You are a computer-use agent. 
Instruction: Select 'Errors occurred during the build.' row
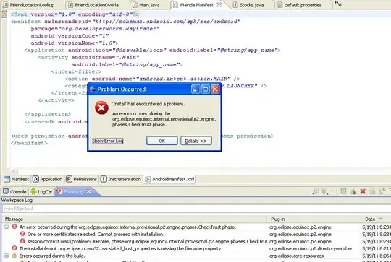pos(52,256)
